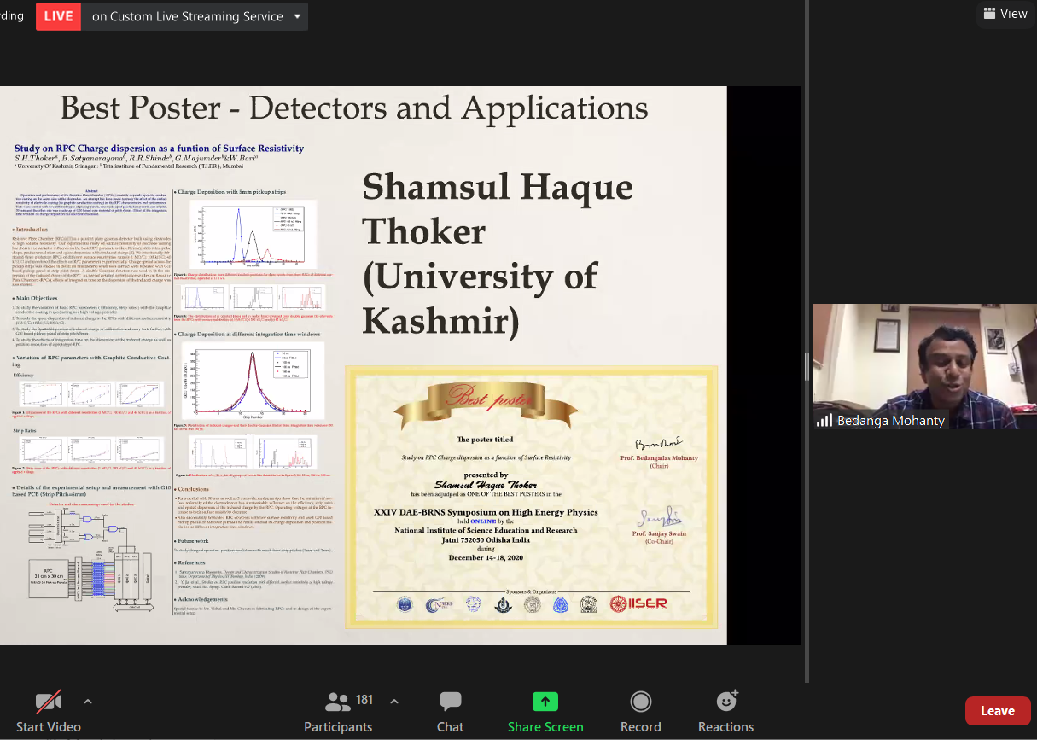Click the date "December 14-18, 2020"
The height and width of the screenshot is (740, 1037).
(x=486, y=557)
